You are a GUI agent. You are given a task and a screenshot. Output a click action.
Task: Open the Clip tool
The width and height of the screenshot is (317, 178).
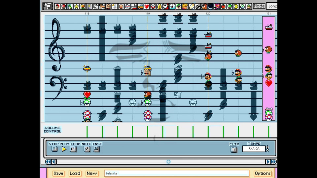[233, 149]
